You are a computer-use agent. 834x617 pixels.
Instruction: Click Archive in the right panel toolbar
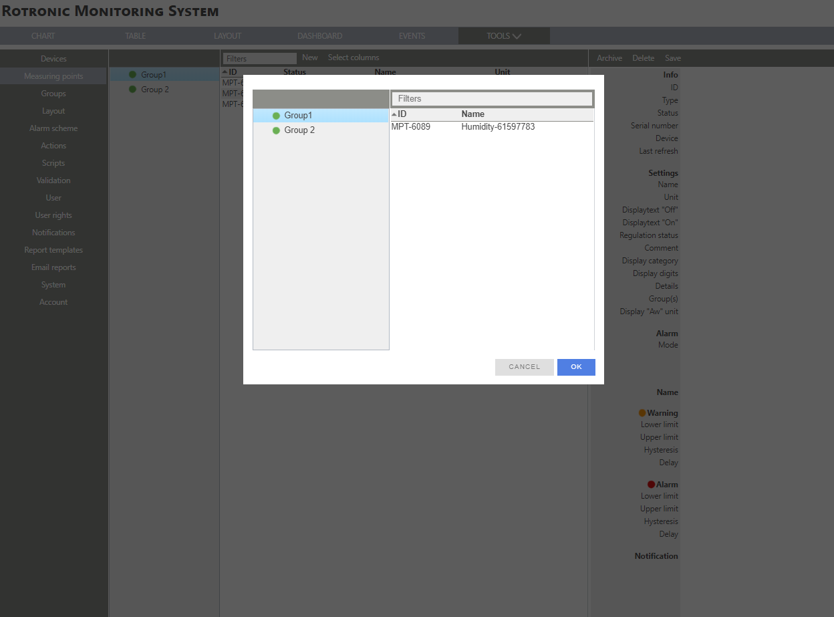point(609,58)
